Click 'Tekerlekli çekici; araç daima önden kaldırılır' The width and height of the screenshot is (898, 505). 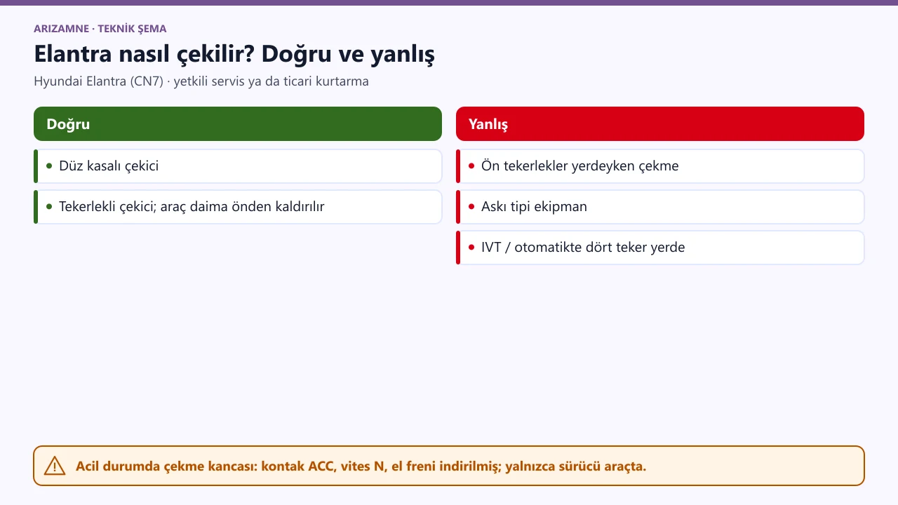pos(238,207)
